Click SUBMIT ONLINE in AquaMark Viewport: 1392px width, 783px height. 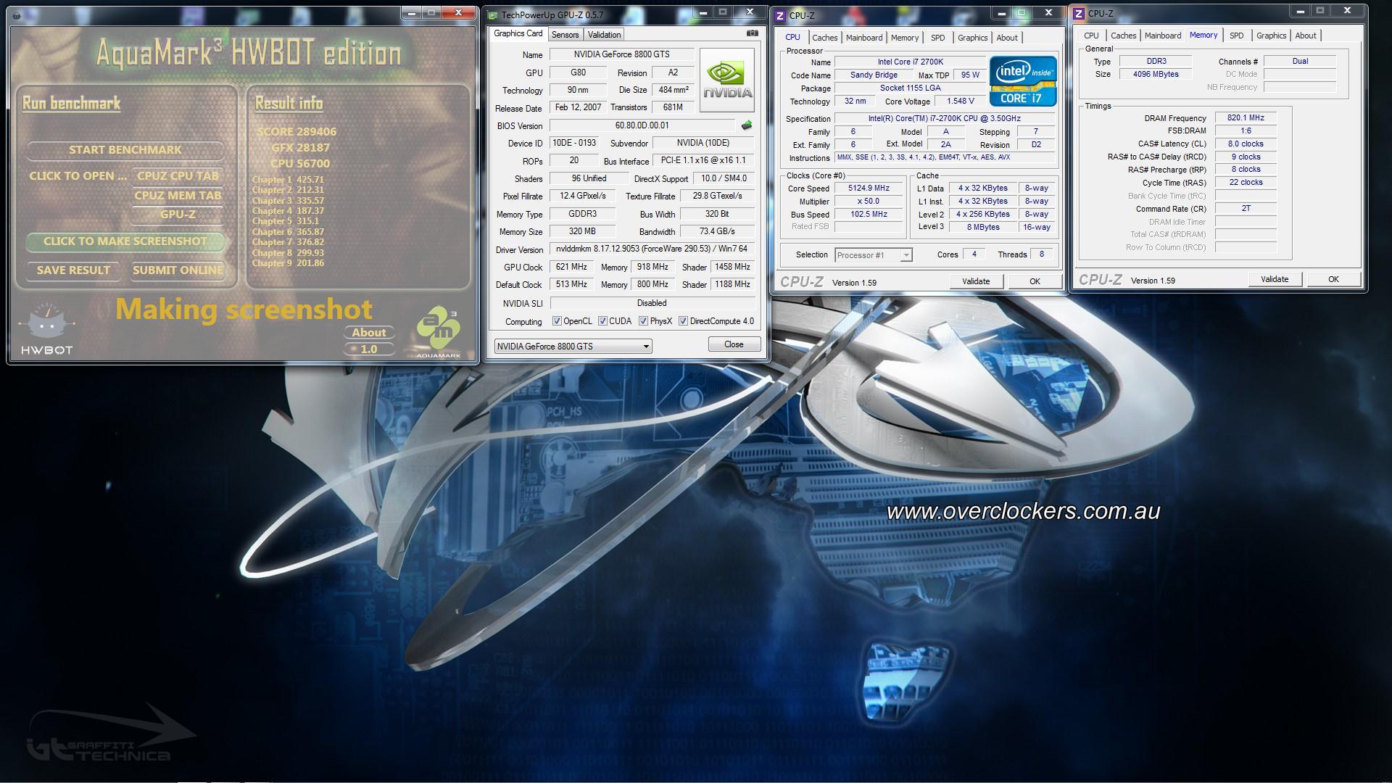[x=178, y=270]
